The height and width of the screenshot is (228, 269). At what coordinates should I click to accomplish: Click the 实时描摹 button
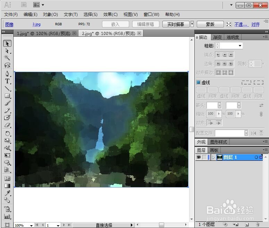176,24
